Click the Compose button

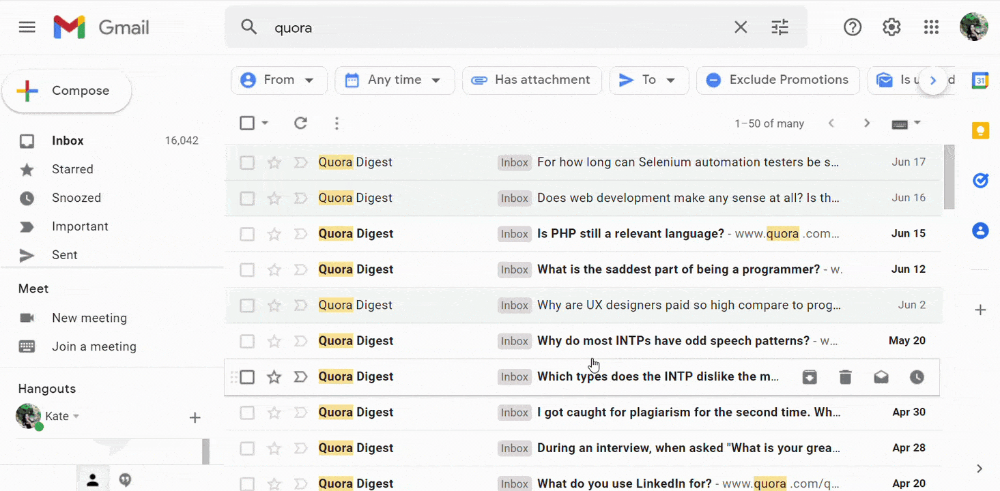pyautogui.click(x=67, y=91)
